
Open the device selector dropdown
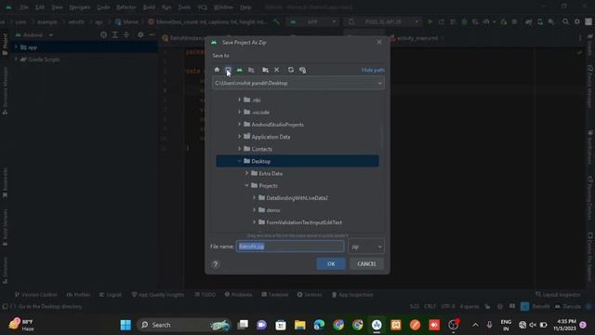click(x=383, y=22)
